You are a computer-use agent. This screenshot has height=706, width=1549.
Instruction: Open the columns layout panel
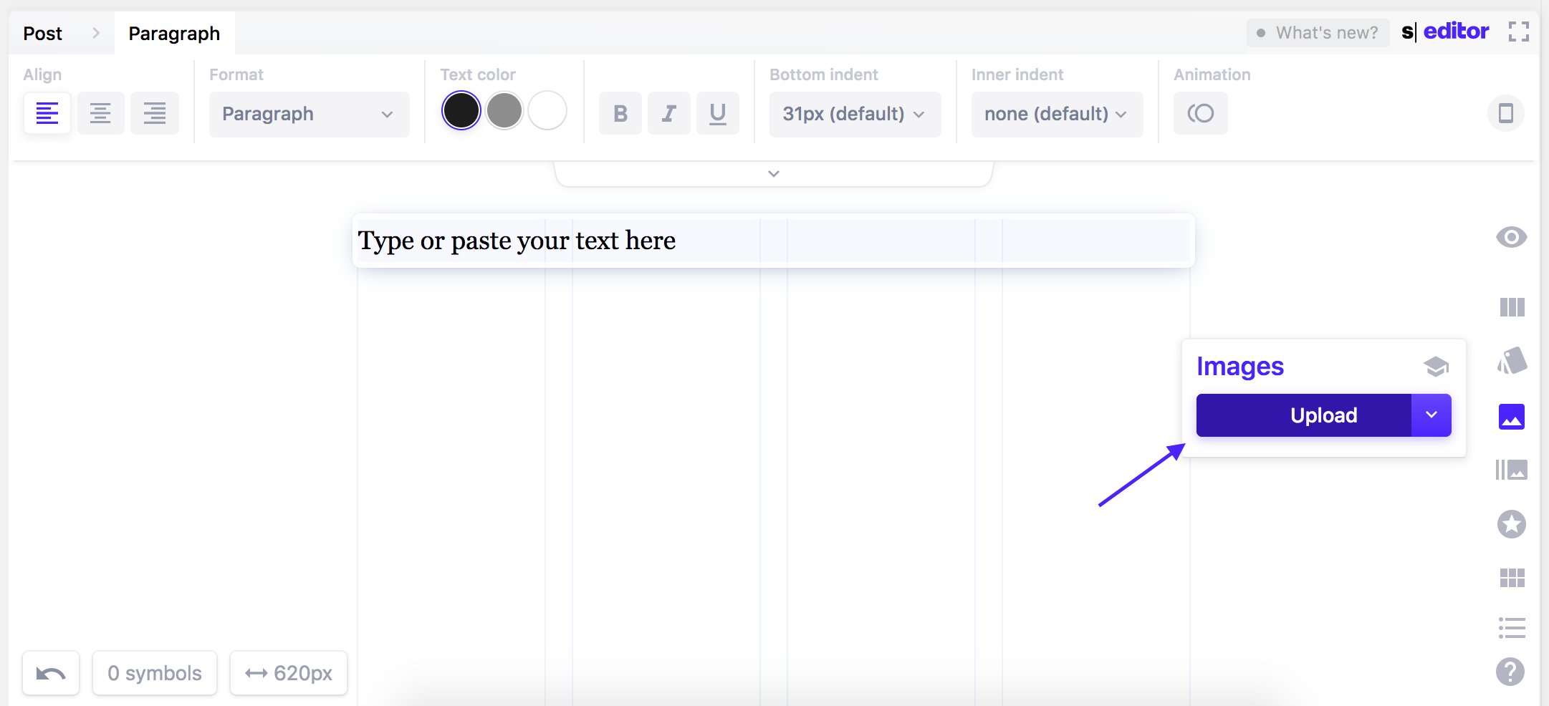coord(1512,307)
